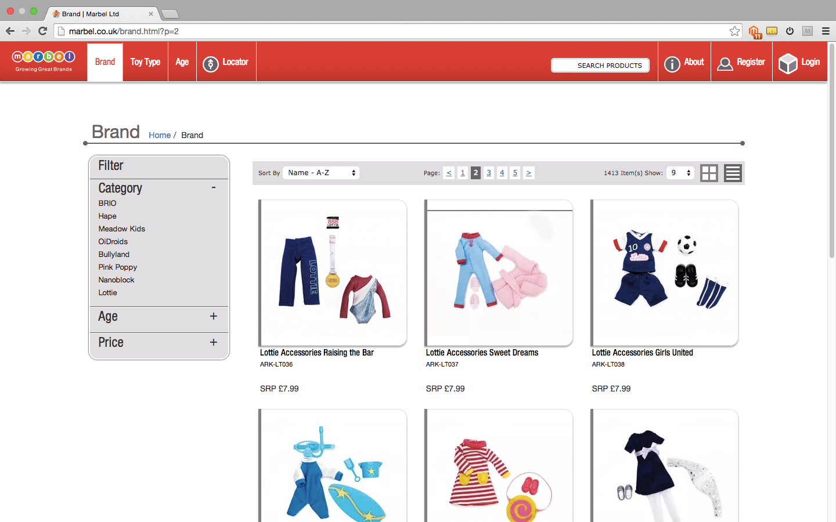Click SKU text ARK-LT037
This screenshot has width=836, height=522.
[x=442, y=364]
